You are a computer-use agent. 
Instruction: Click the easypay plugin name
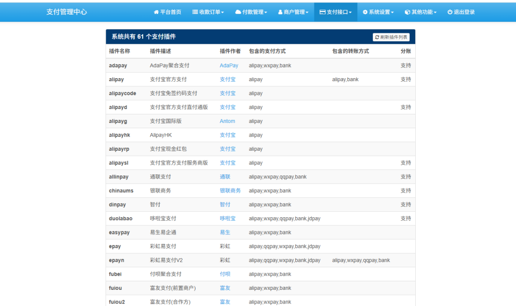point(119,232)
